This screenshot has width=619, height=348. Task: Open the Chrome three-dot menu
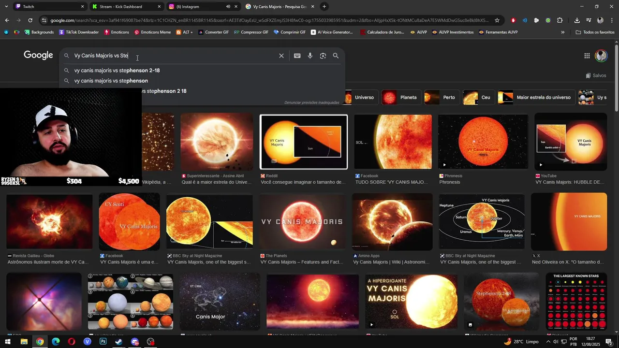click(612, 20)
